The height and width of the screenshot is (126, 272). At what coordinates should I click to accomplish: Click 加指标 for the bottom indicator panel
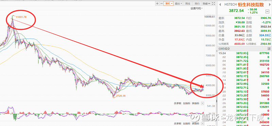coord(186,123)
